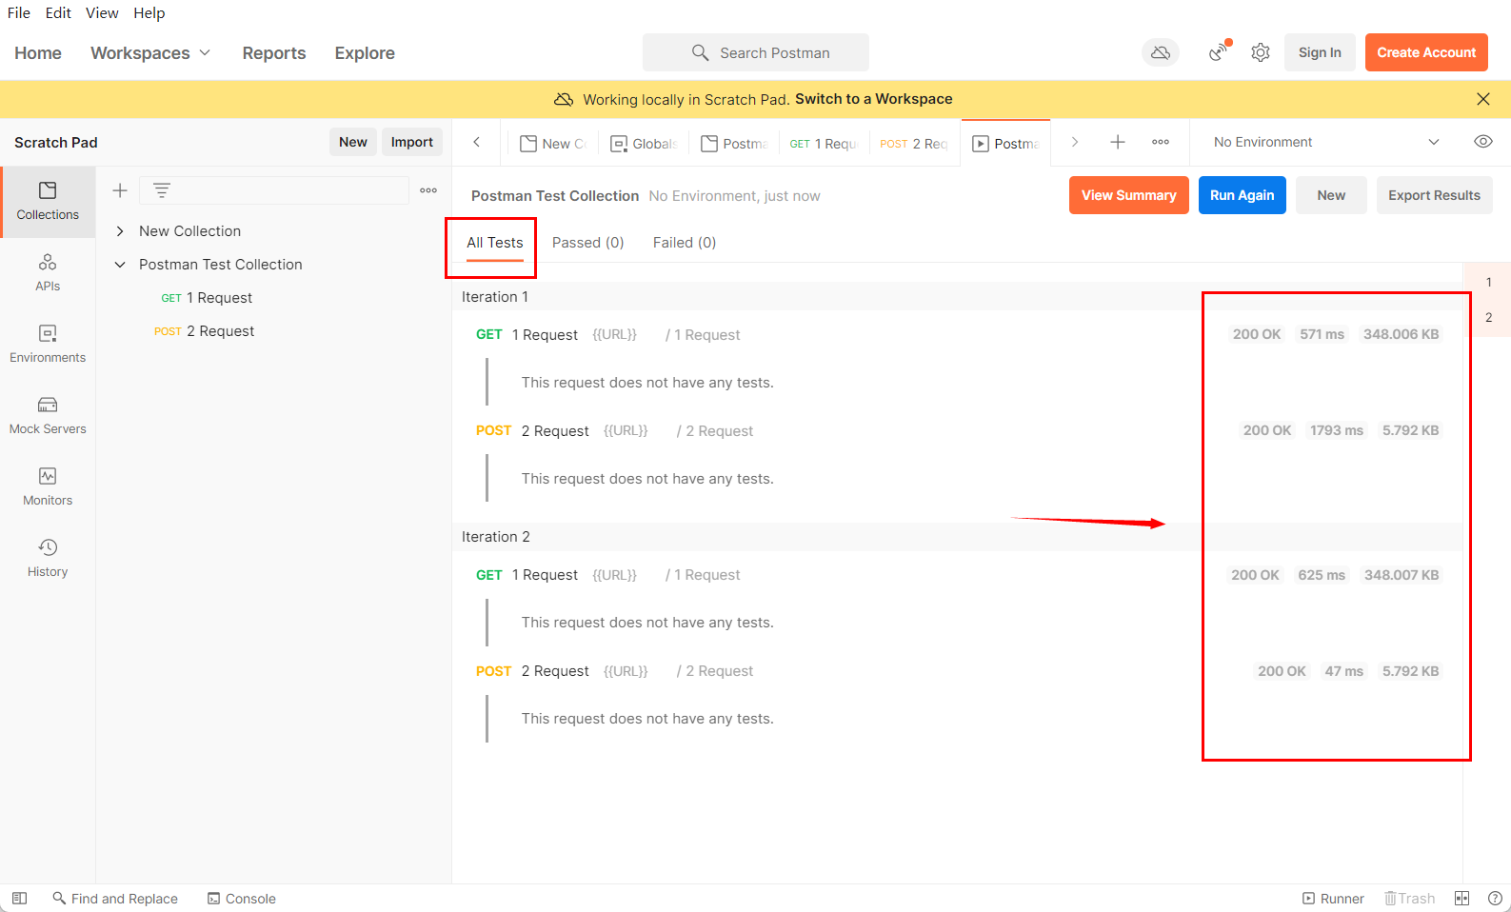Click the Search Postman field
Screen dimensions: 1511x912
[x=756, y=52]
